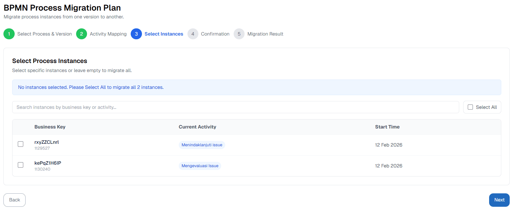Click step 2 circle for Activity Mapping
Image resolution: width=515 pixels, height=213 pixels.
pyautogui.click(x=81, y=34)
